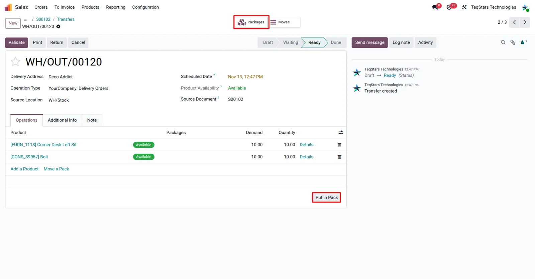This screenshot has width=535, height=279.
Task: Open the activities clock icon
Action: point(449,7)
